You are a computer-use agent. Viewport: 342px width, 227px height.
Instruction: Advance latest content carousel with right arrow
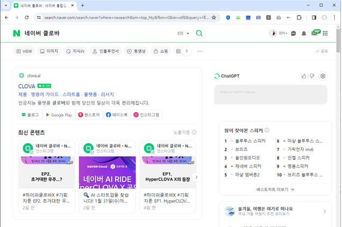[x=197, y=177]
